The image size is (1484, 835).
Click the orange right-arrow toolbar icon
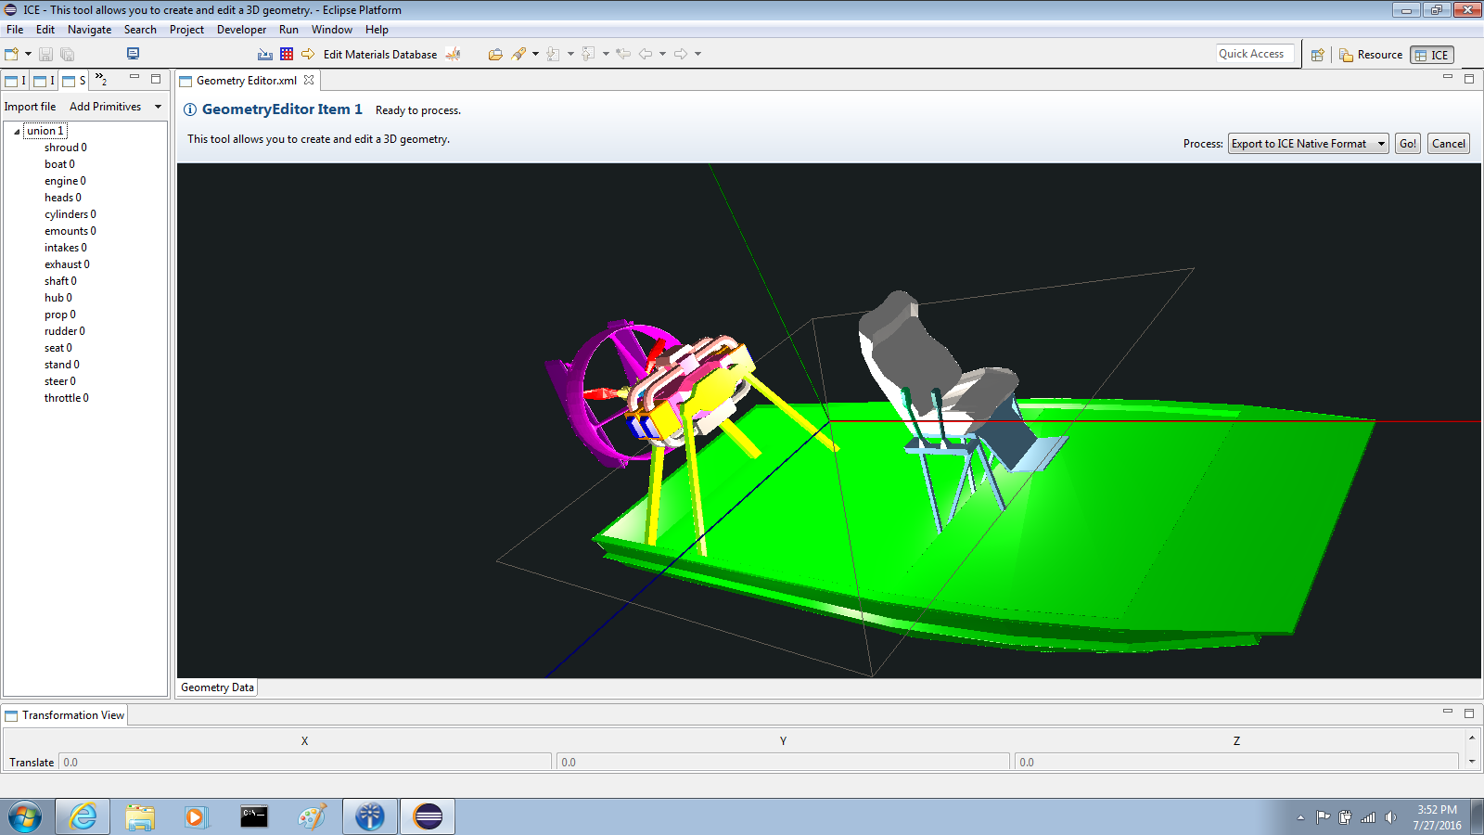(308, 54)
